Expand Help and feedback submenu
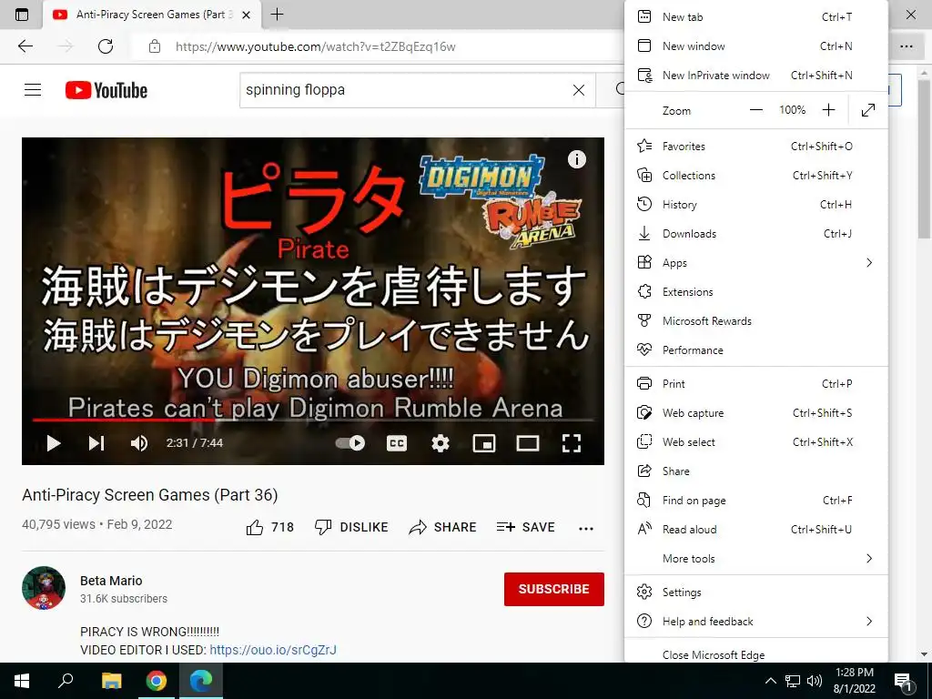Image resolution: width=932 pixels, height=699 pixels. [x=756, y=622]
